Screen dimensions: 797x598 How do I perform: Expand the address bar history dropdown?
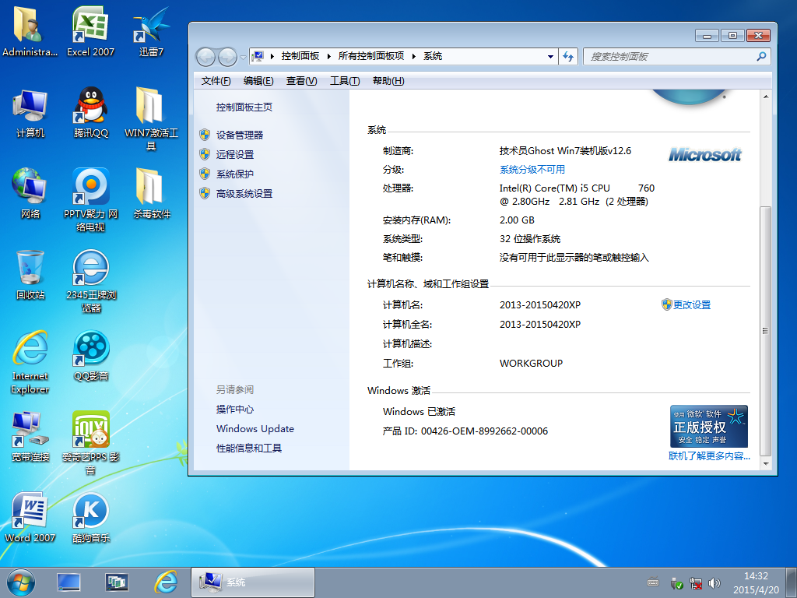point(550,56)
